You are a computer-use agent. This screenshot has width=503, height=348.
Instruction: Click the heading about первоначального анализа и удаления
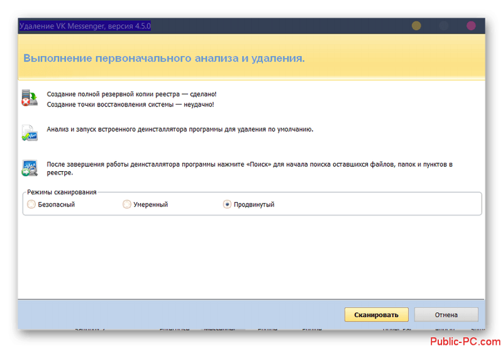[164, 58]
